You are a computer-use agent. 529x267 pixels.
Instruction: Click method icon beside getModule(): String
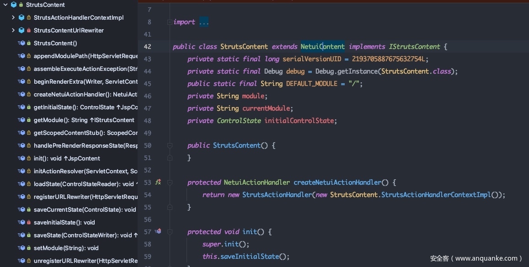point(21,120)
